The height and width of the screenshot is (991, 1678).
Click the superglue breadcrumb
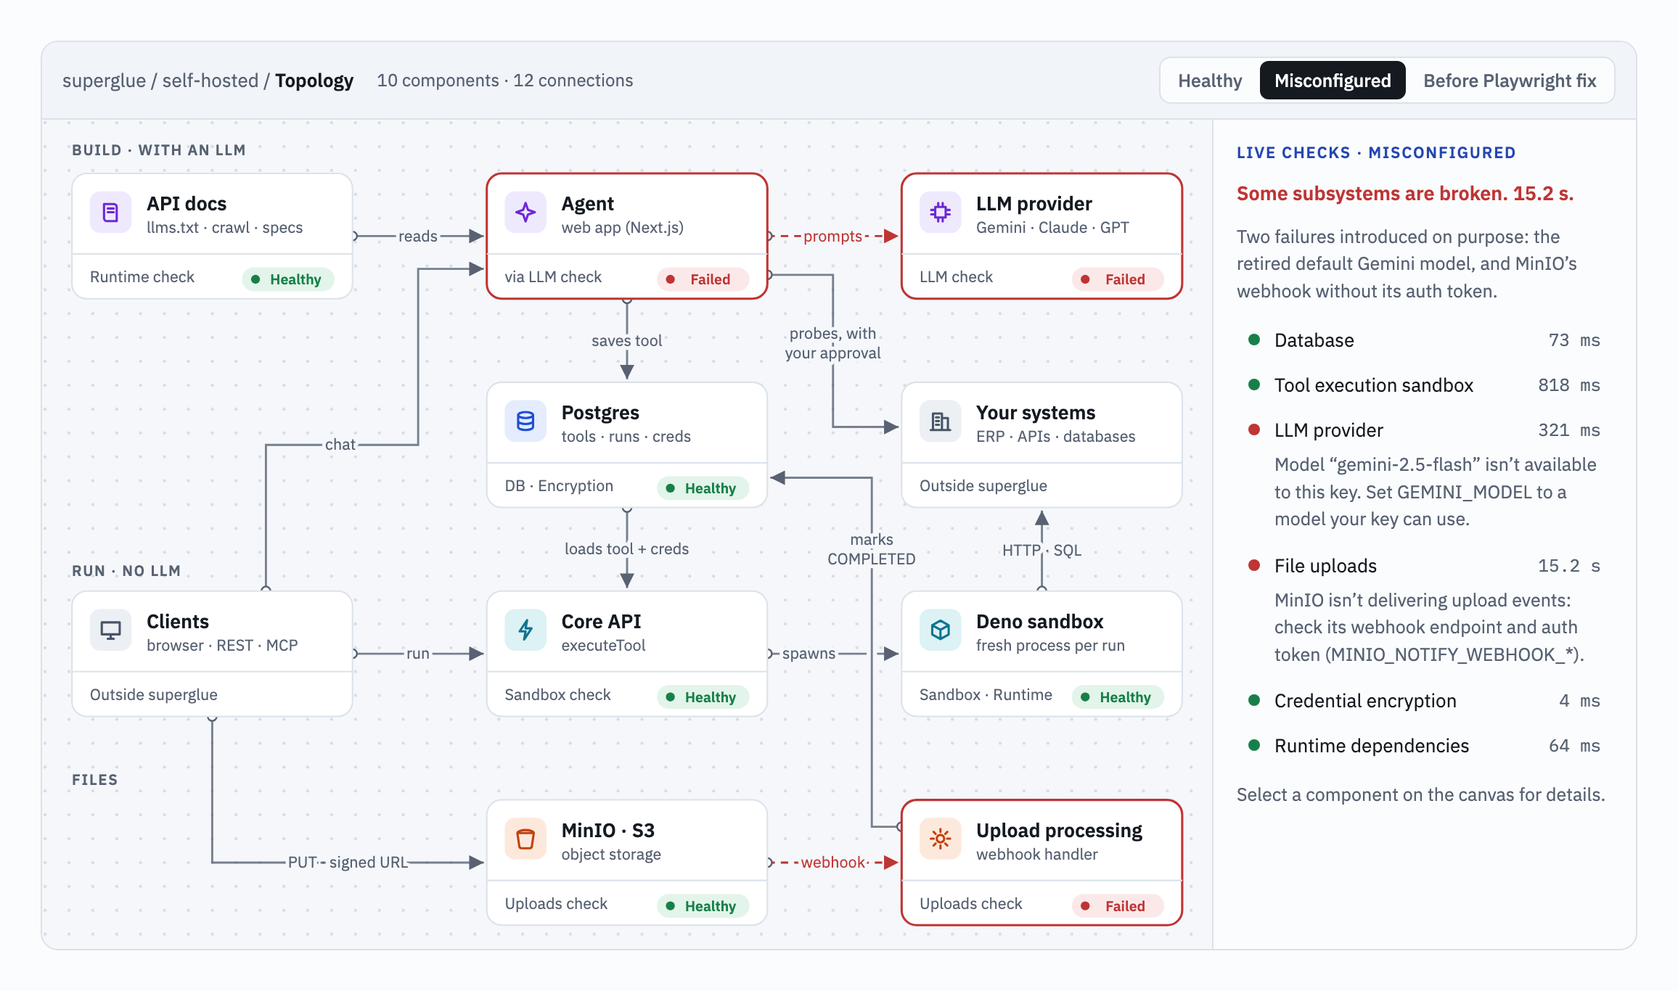pos(104,81)
